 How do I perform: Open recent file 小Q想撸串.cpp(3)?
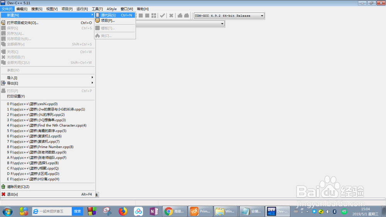[47, 120]
